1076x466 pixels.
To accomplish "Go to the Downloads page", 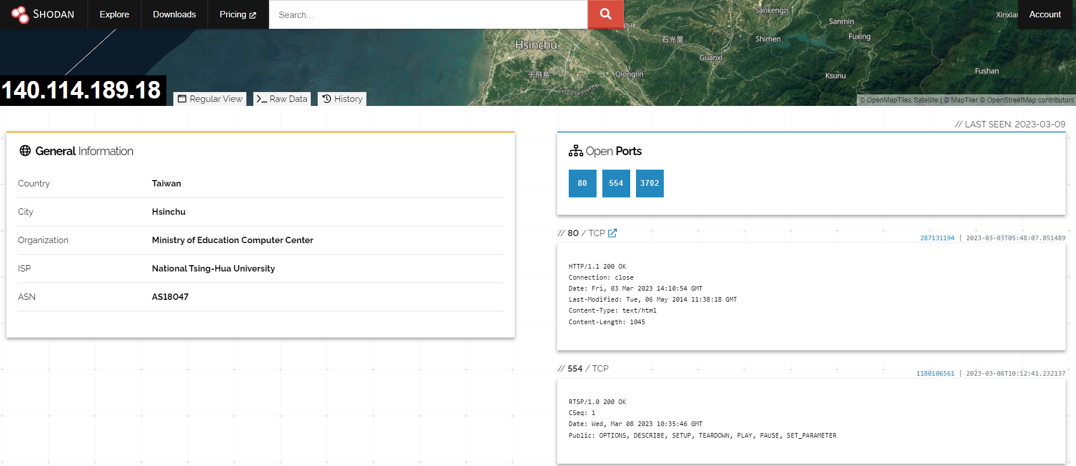I will 175,14.
